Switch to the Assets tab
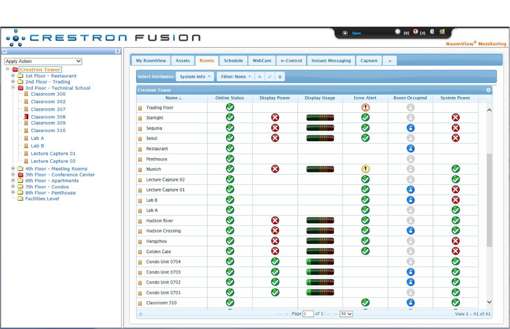Image resolution: width=510 pixels, height=329 pixels. pyautogui.click(x=183, y=61)
